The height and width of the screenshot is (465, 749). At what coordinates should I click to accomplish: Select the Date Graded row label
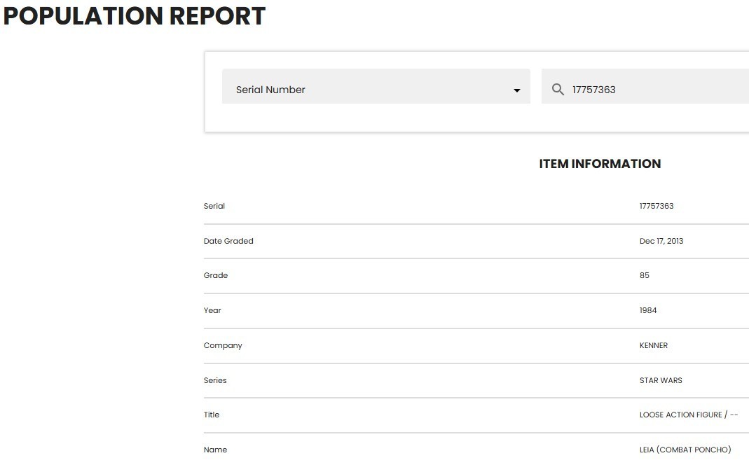coord(228,241)
